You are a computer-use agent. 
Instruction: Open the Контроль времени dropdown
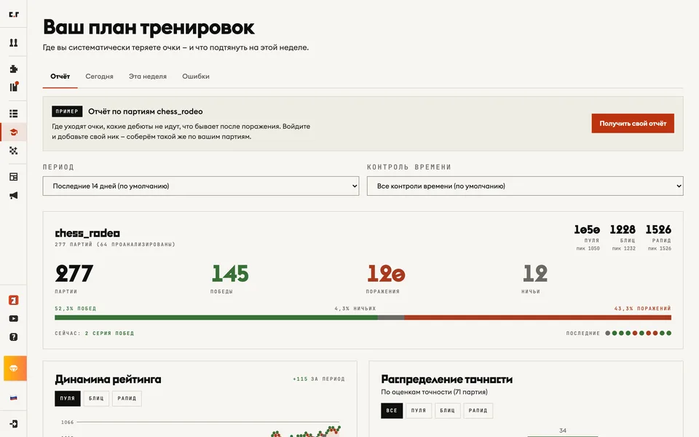click(x=525, y=186)
